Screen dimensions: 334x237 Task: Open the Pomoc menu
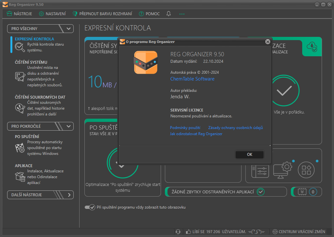coord(149,14)
